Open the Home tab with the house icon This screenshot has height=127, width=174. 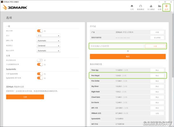click(x=132, y=8)
